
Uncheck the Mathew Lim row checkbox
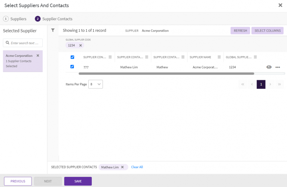72,67
